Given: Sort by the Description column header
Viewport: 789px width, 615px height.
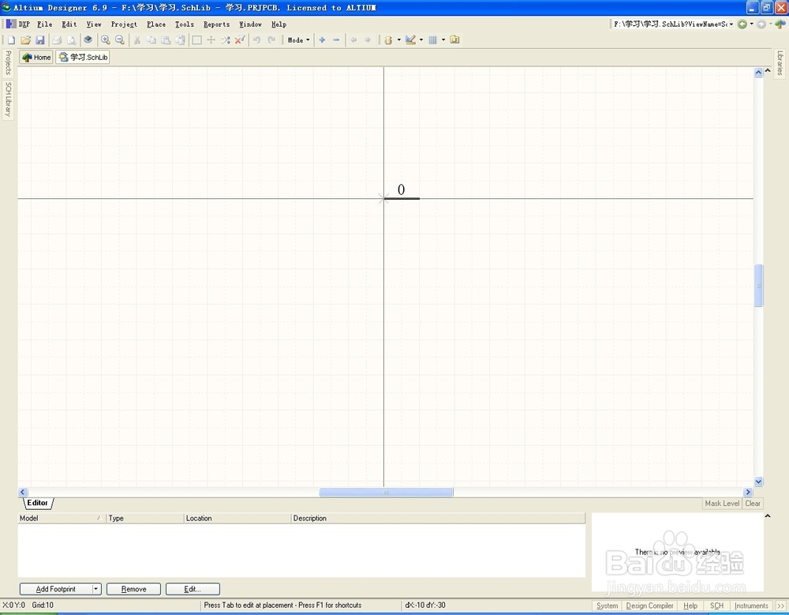Looking at the screenshot, I should click(438, 518).
